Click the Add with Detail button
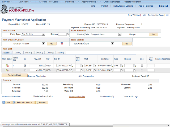This screenshot has width=170, height=127. coord(14,75)
